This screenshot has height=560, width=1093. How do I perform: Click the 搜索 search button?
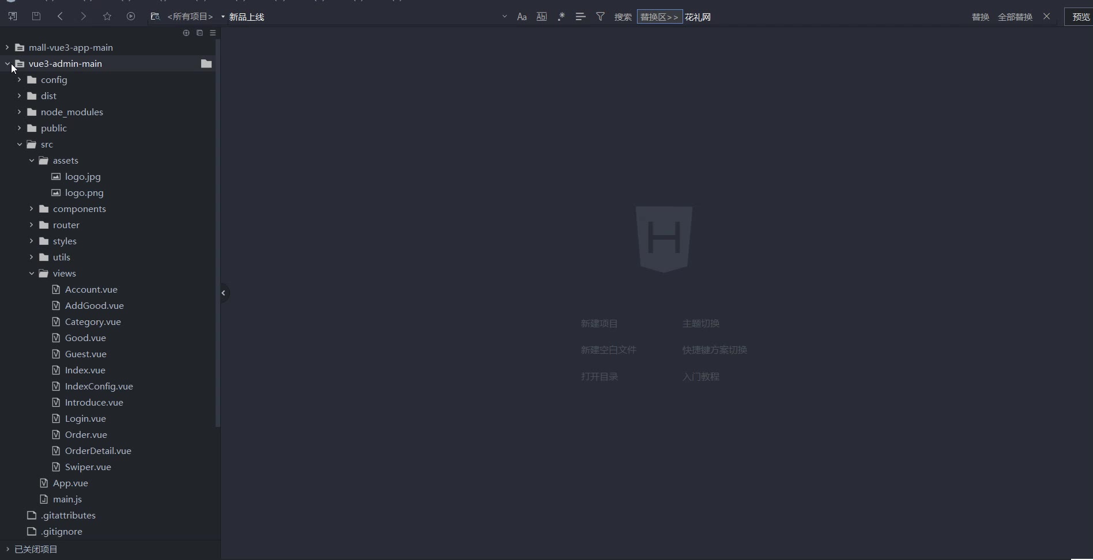(x=623, y=17)
